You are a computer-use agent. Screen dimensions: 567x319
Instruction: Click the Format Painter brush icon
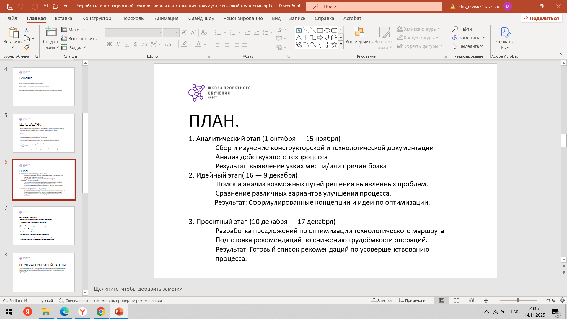tap(27, 47)
